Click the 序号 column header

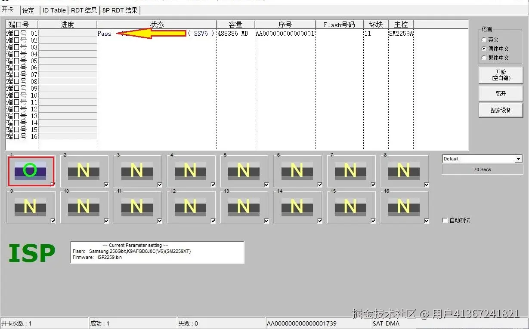(285, 25)
